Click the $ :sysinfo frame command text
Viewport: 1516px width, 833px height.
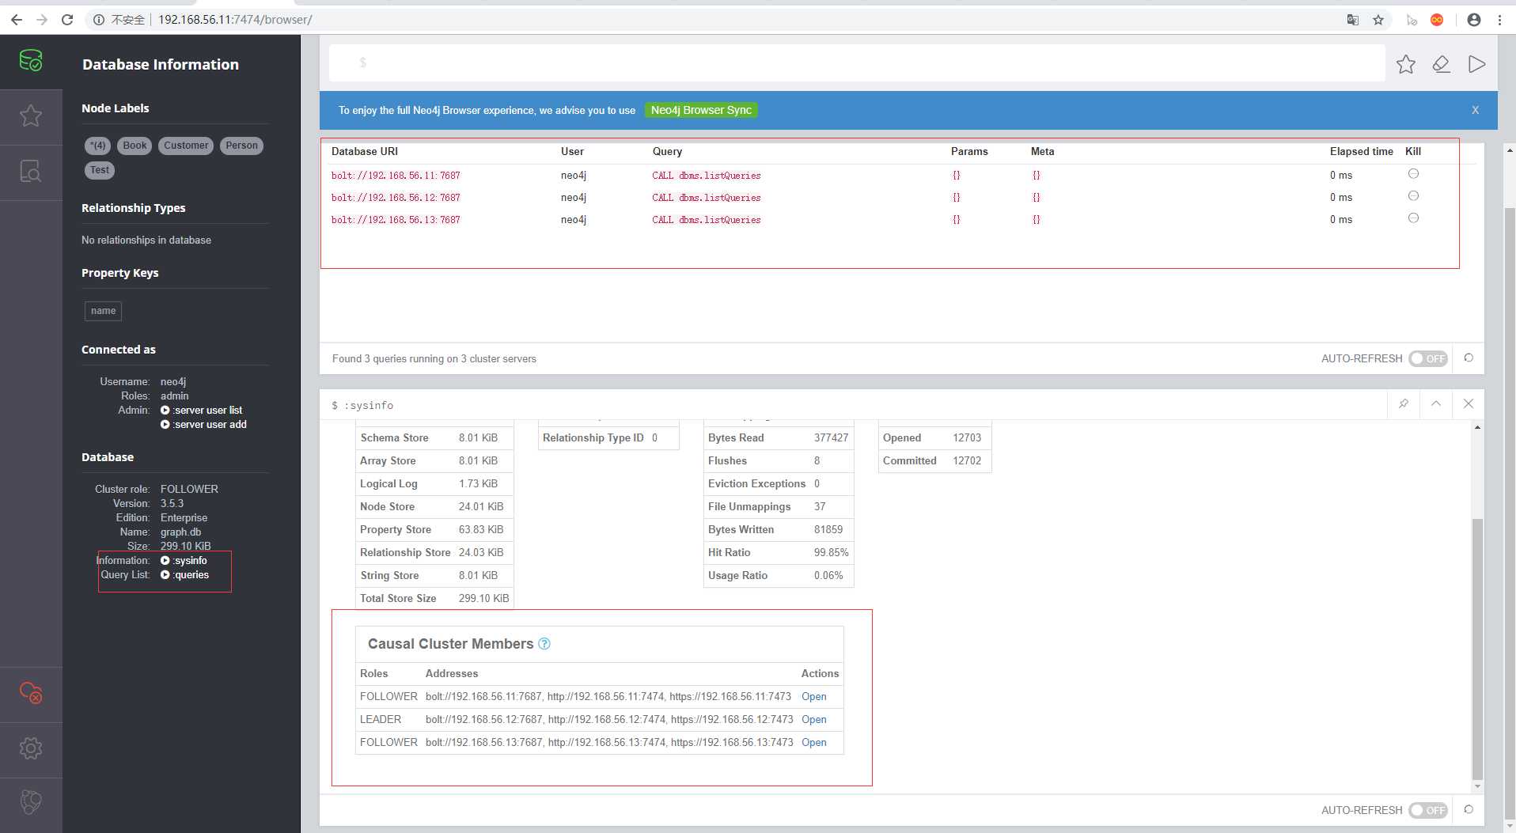pos(362,405)
